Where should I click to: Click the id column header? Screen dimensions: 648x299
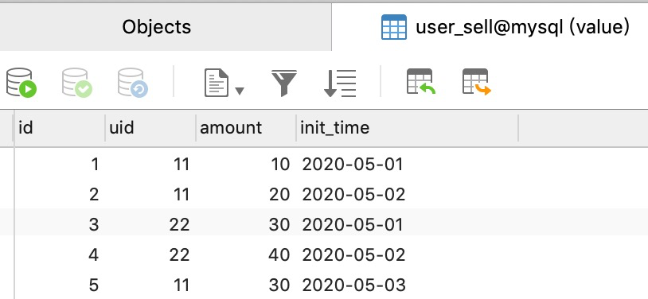tap(60, 127)
